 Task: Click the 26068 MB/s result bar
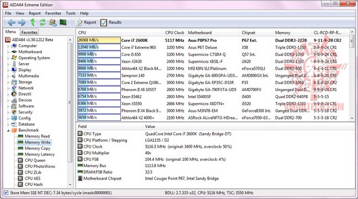tap(99, 40)
